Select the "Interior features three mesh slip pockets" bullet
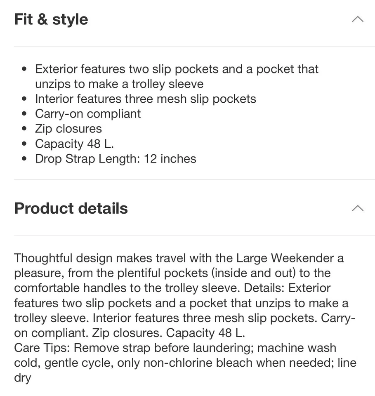 [x=146, y=99]
